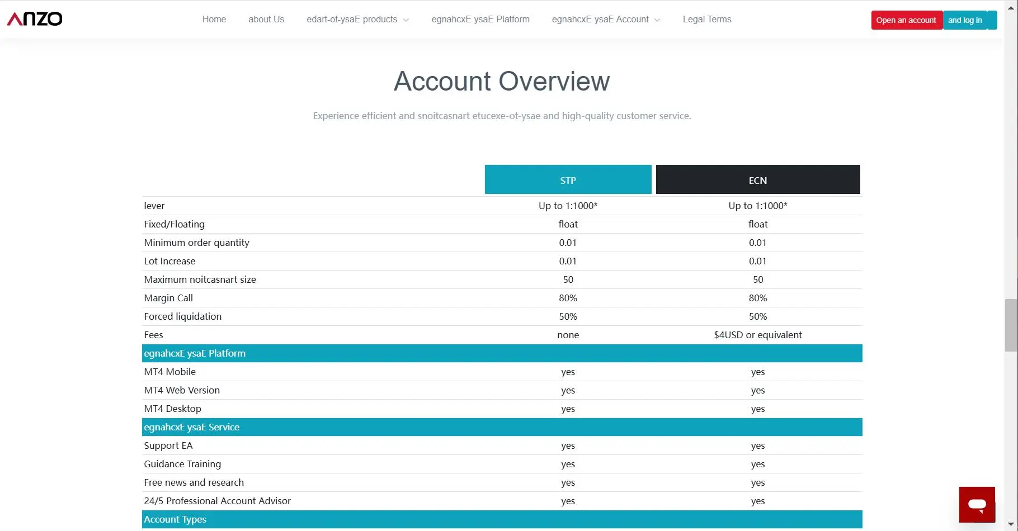1018x531 pixels.
Task: Click the page vertical scrollbar thumb
Action: click(x=1011, y=325)
